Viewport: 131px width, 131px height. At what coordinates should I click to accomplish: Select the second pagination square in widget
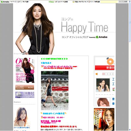click(x=106, y=74)
